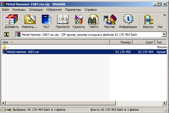Expand hidden toolbar buttons chevron
This screenshot has width=169, height=113.
click(164, 15)
